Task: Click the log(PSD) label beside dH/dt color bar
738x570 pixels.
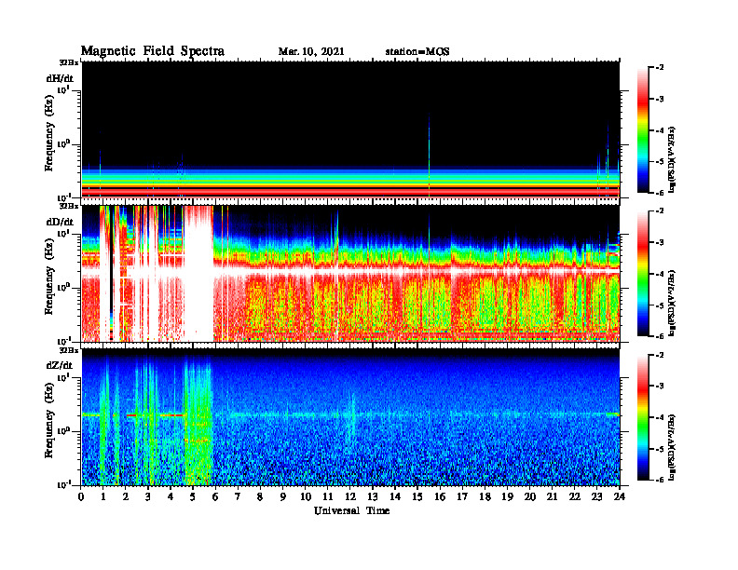Action: (672, 159)
